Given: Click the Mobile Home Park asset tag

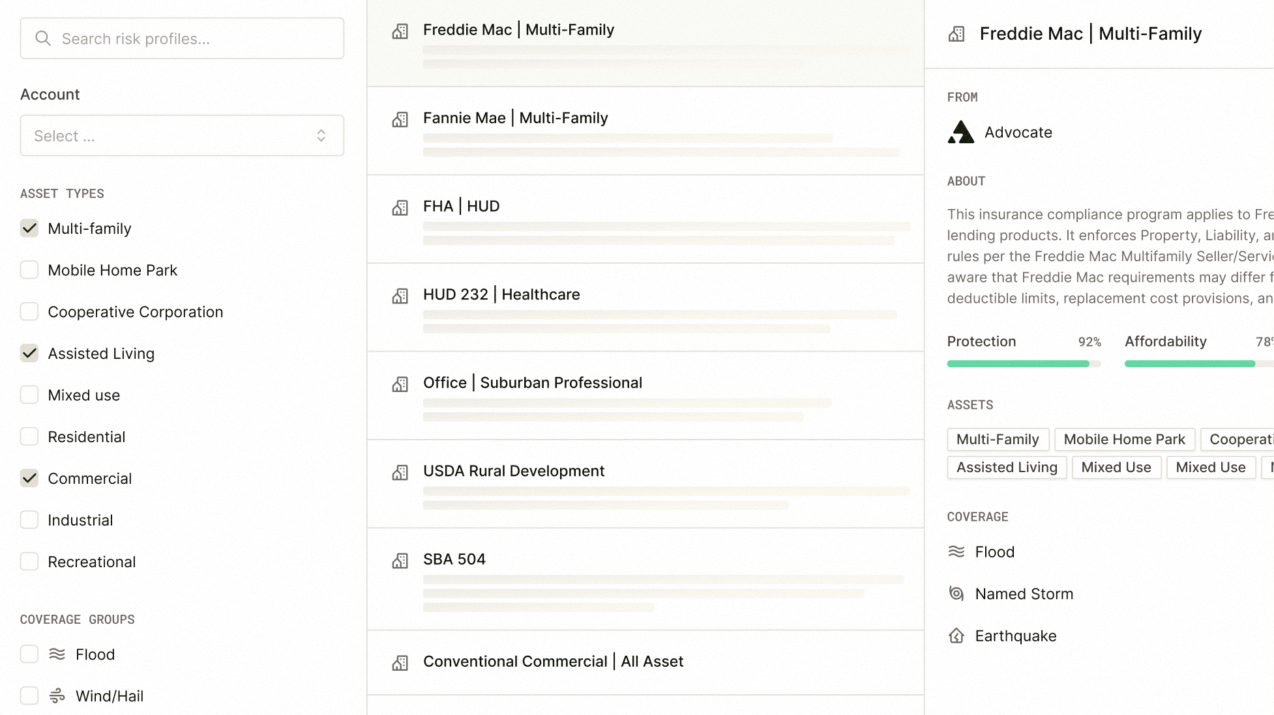Looking at the screenshot, I should click(1124, 440).
